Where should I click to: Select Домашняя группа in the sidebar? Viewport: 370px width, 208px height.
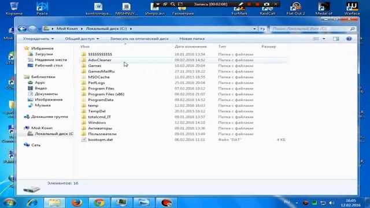pos(50,117)
